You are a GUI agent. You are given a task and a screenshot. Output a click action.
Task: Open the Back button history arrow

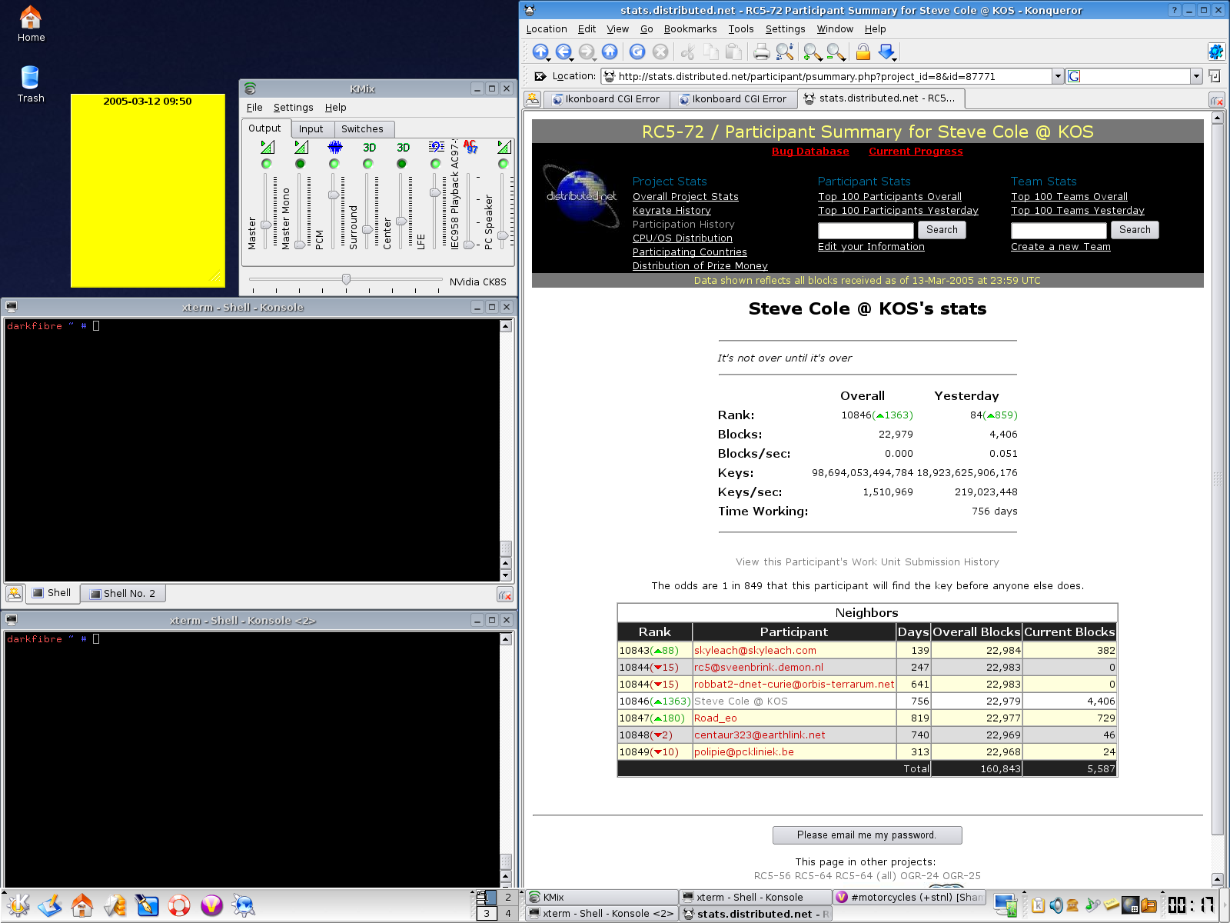click(572, 58)
